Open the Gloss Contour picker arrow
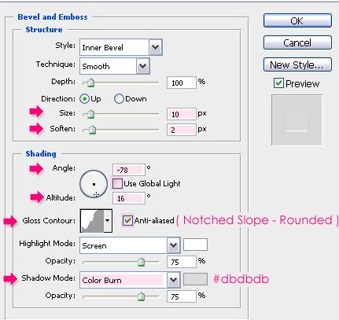The width and height of the screenshot is (339, 320). [x=108, y=221]
